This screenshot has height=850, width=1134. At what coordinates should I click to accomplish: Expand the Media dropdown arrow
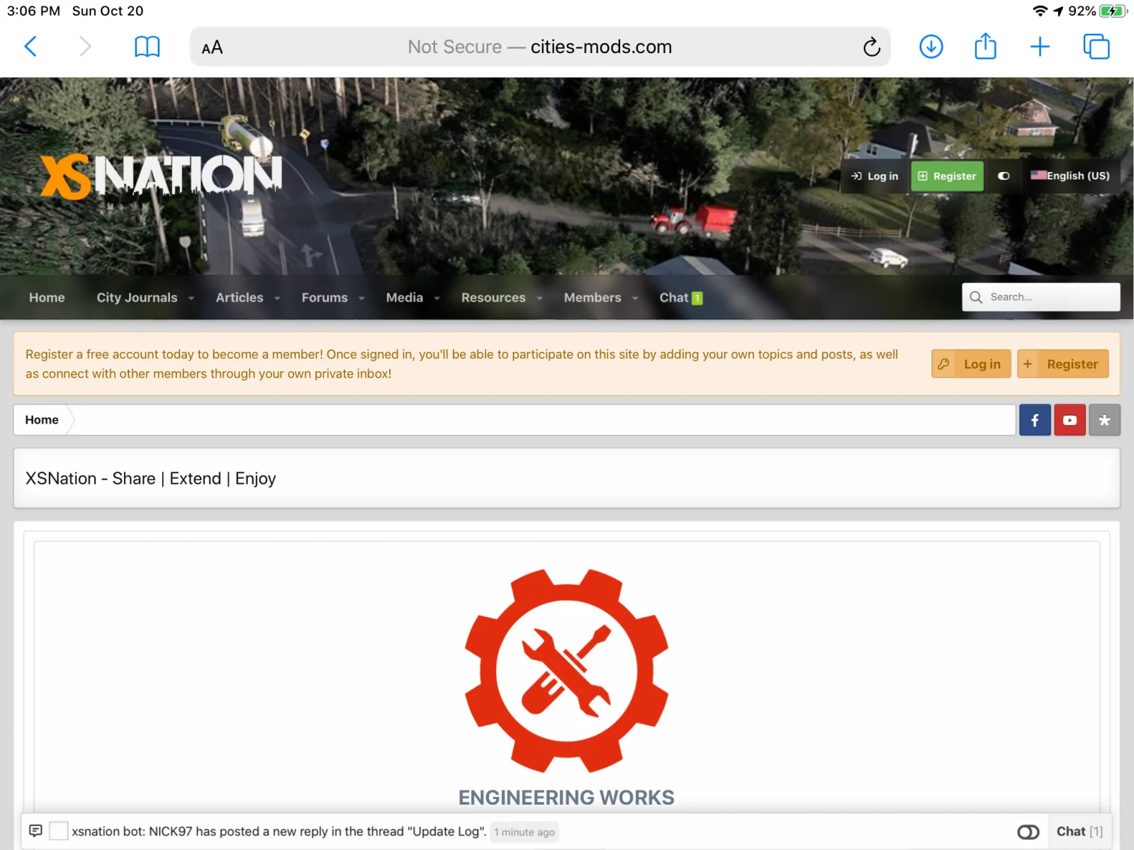(x=437, y=298)
